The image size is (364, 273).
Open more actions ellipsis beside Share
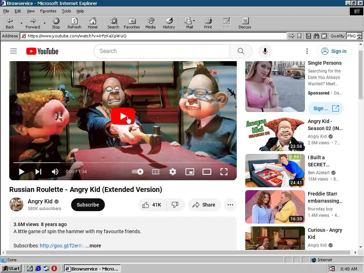coord(230,205)
